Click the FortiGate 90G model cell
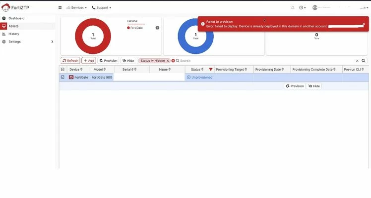 pos(102,77)
